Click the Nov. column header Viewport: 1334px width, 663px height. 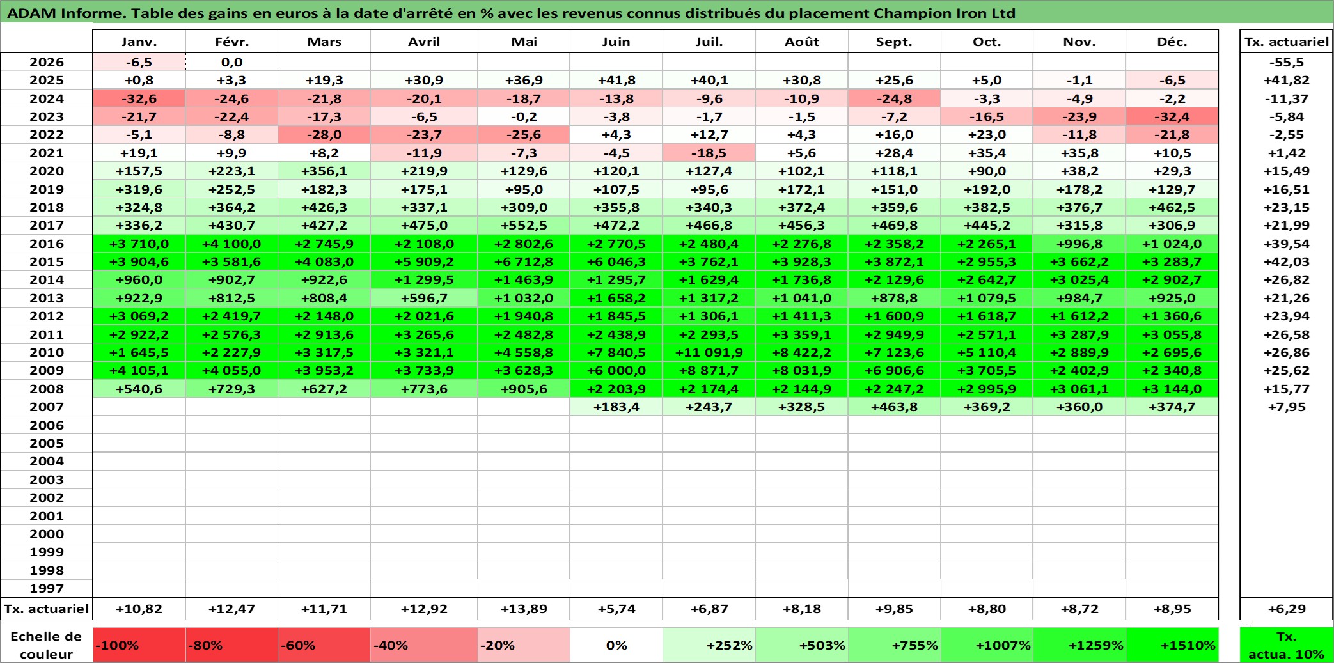click(x=1079, y=42)
